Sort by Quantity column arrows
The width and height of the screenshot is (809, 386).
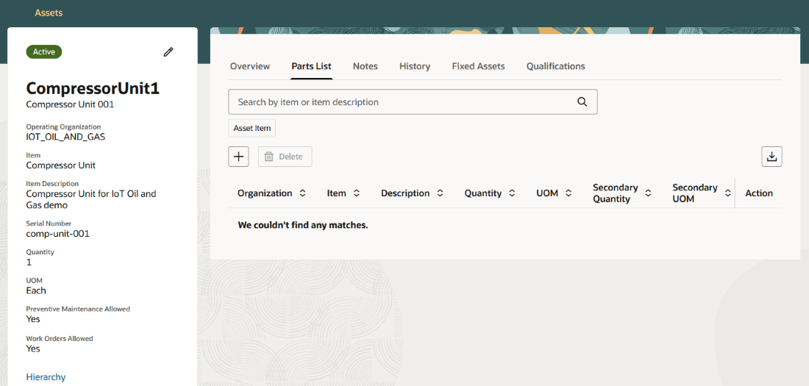(x=512, y=193)
